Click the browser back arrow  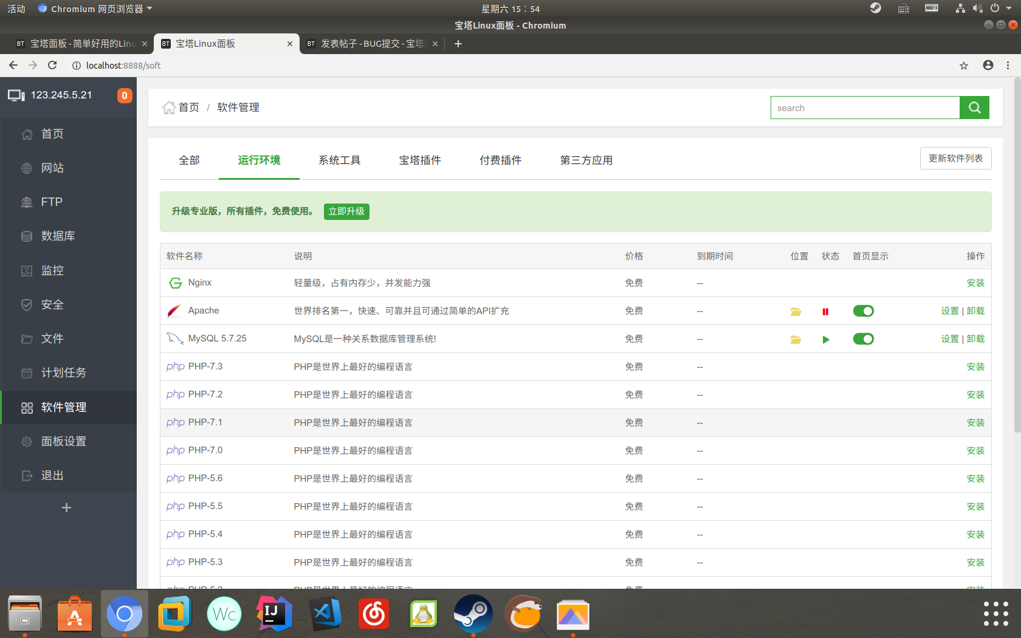(13, 65)
